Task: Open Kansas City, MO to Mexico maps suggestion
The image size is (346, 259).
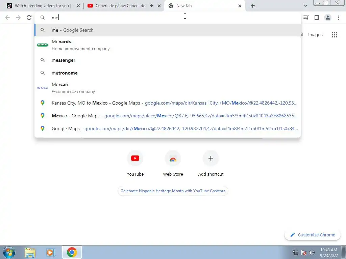Action: (168, 103)
